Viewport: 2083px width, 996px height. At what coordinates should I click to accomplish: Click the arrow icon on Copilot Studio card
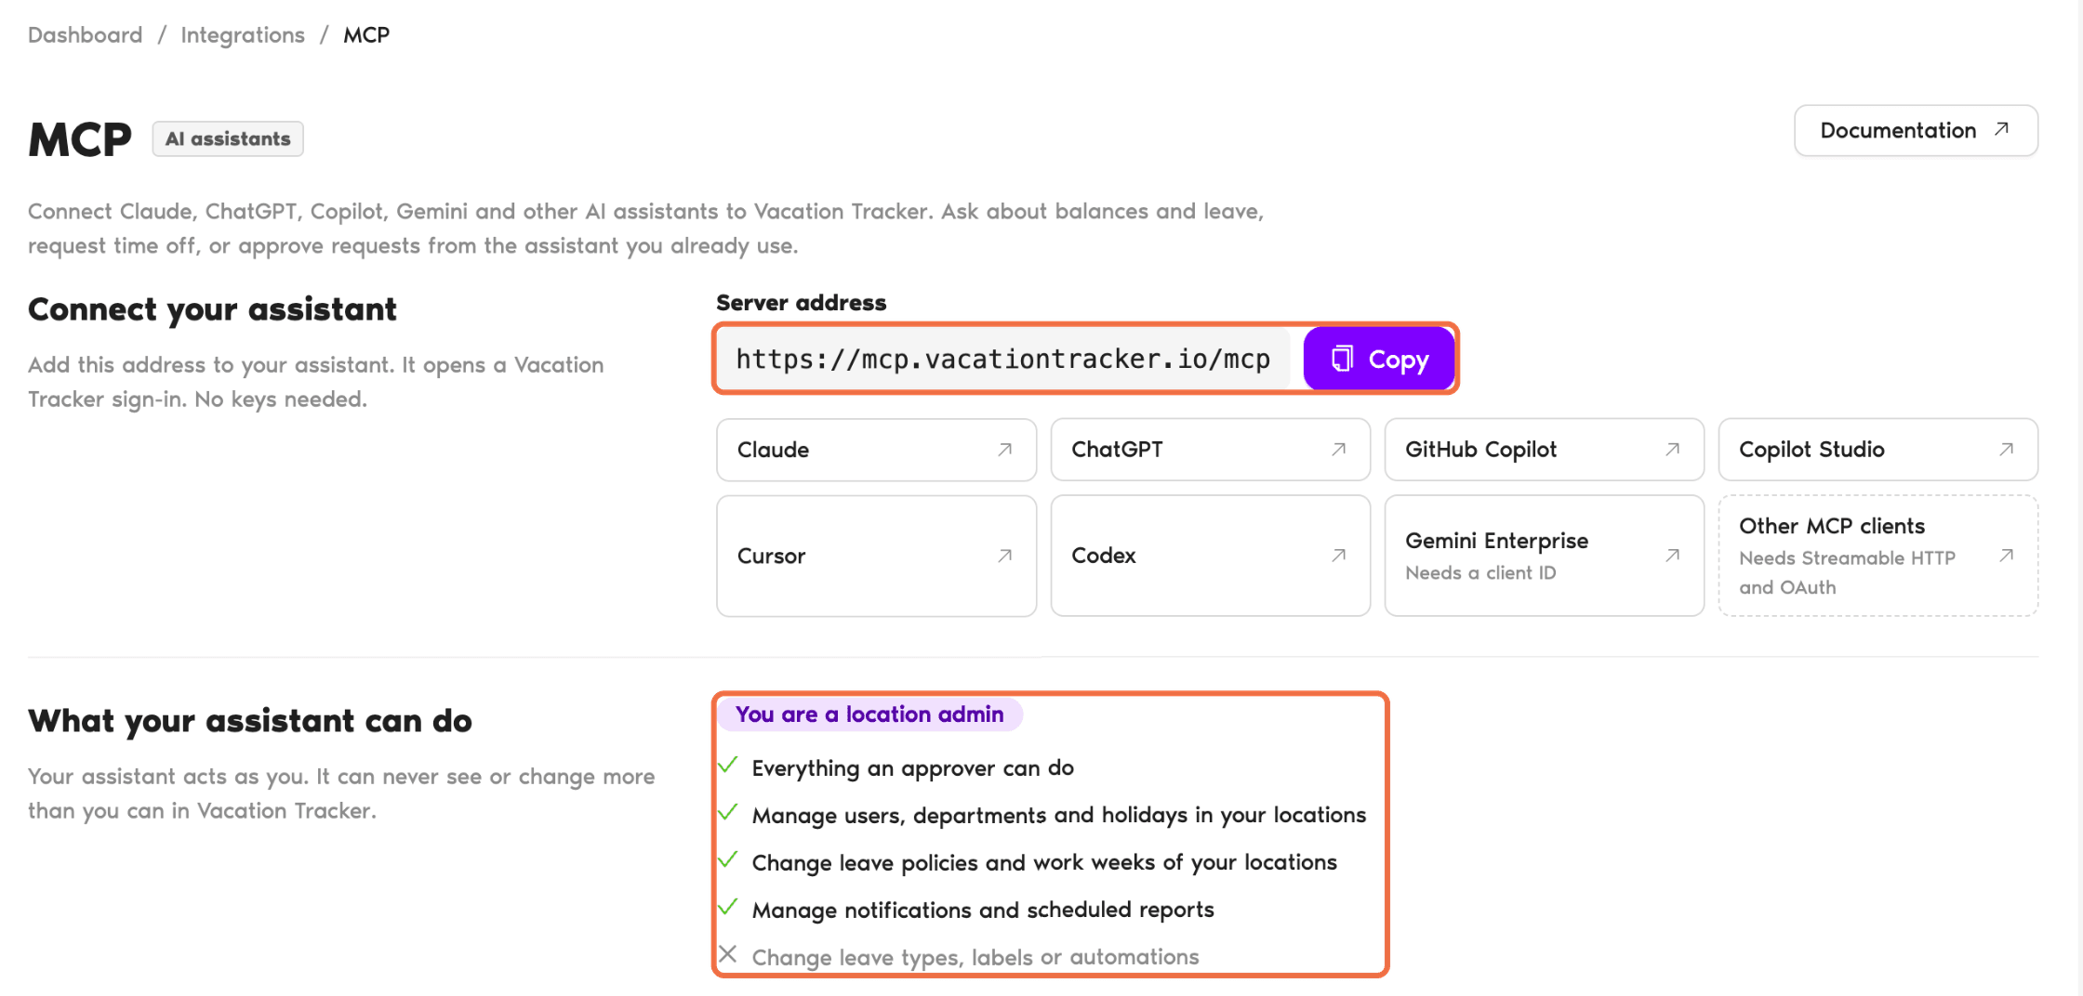[x=2006, y=450]
